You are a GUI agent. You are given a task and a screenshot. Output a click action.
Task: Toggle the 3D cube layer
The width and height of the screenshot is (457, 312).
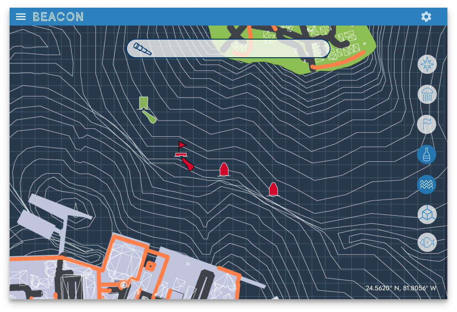[427, 215]
